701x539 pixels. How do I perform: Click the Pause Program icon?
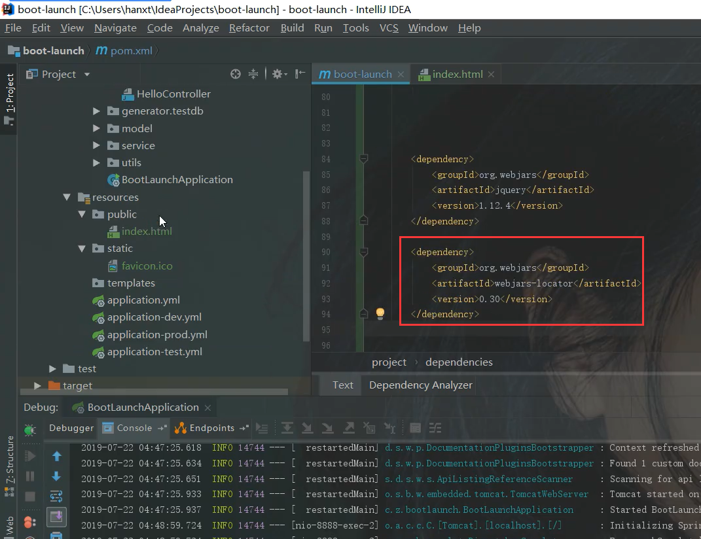click(30, 476)
